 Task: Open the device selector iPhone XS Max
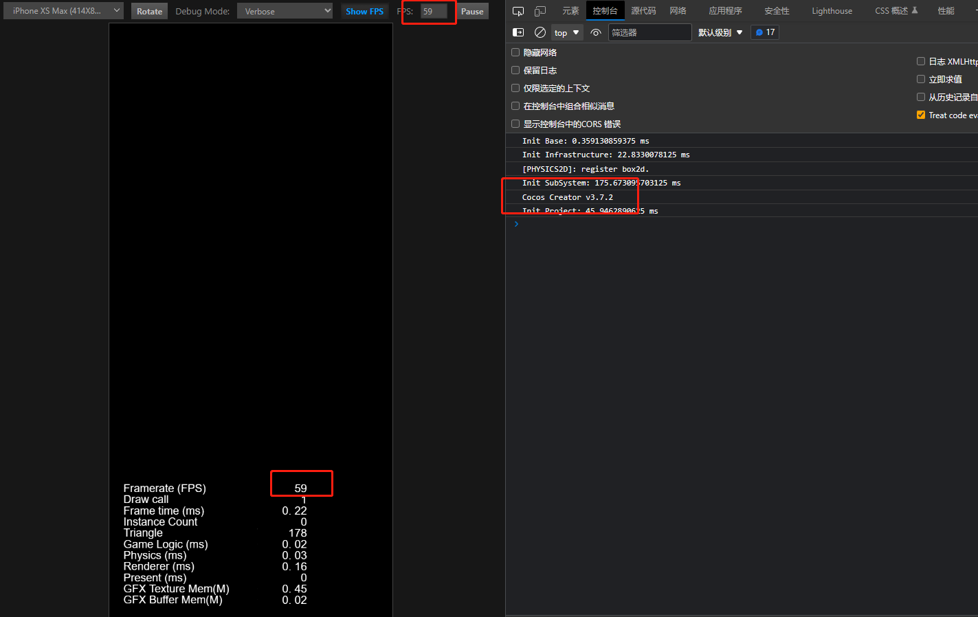click(63, 11)
